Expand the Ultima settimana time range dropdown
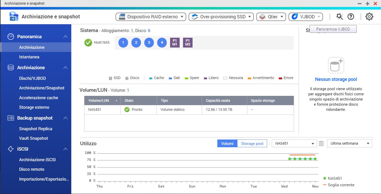Image resolution: width=381 pixels, height=194 pixels. coord(349,143)
